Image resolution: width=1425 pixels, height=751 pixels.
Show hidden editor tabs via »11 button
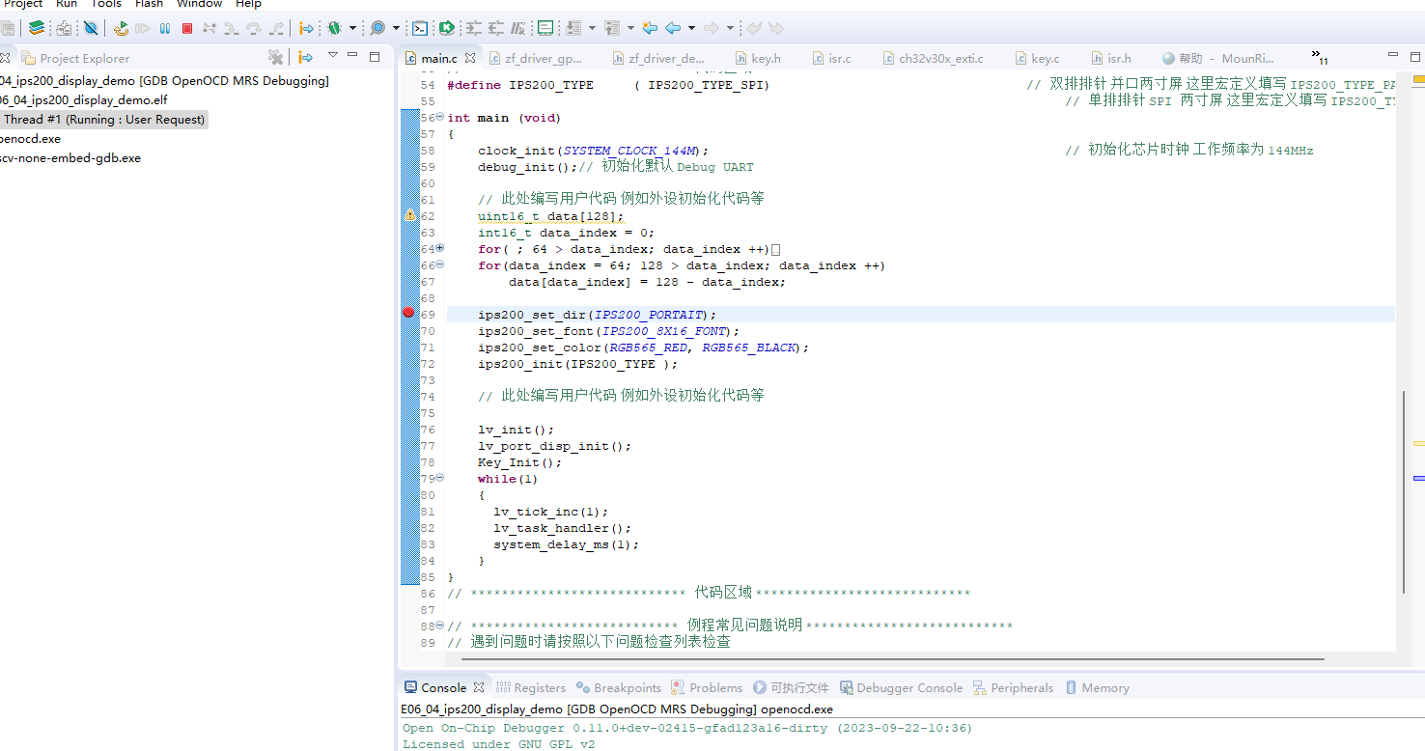click(x=1319, y=57)
